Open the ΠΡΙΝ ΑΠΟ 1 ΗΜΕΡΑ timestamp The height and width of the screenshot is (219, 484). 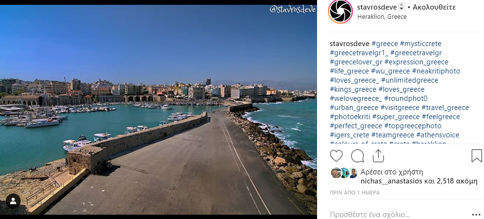[x=355, y=193]
